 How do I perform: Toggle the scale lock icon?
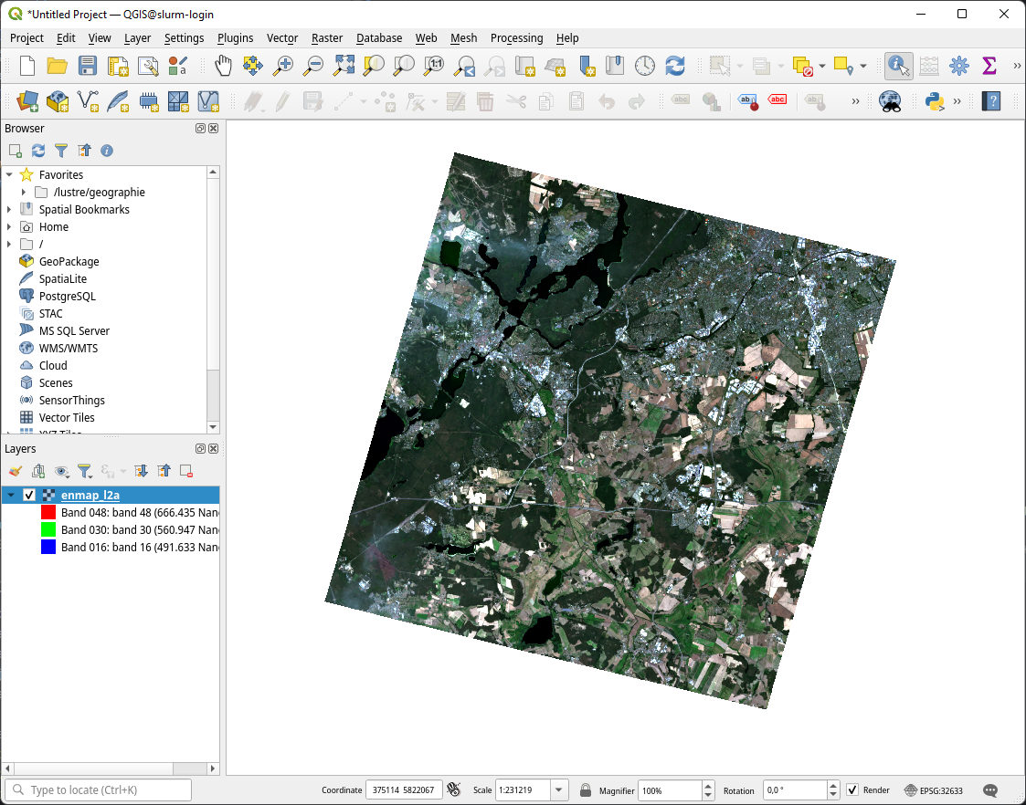586,790
